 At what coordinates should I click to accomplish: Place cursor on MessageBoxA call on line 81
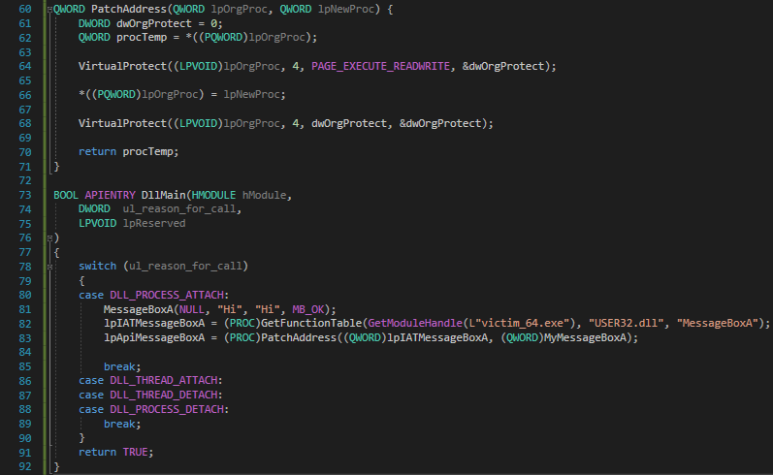[x=139, y=309]
